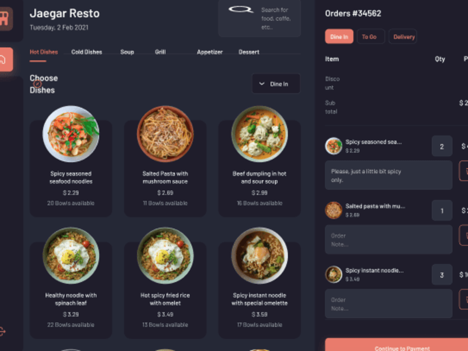Screen dimensions: 468x351
Task: Expand the Dine In dropdown
Action: tap(276, 84)
